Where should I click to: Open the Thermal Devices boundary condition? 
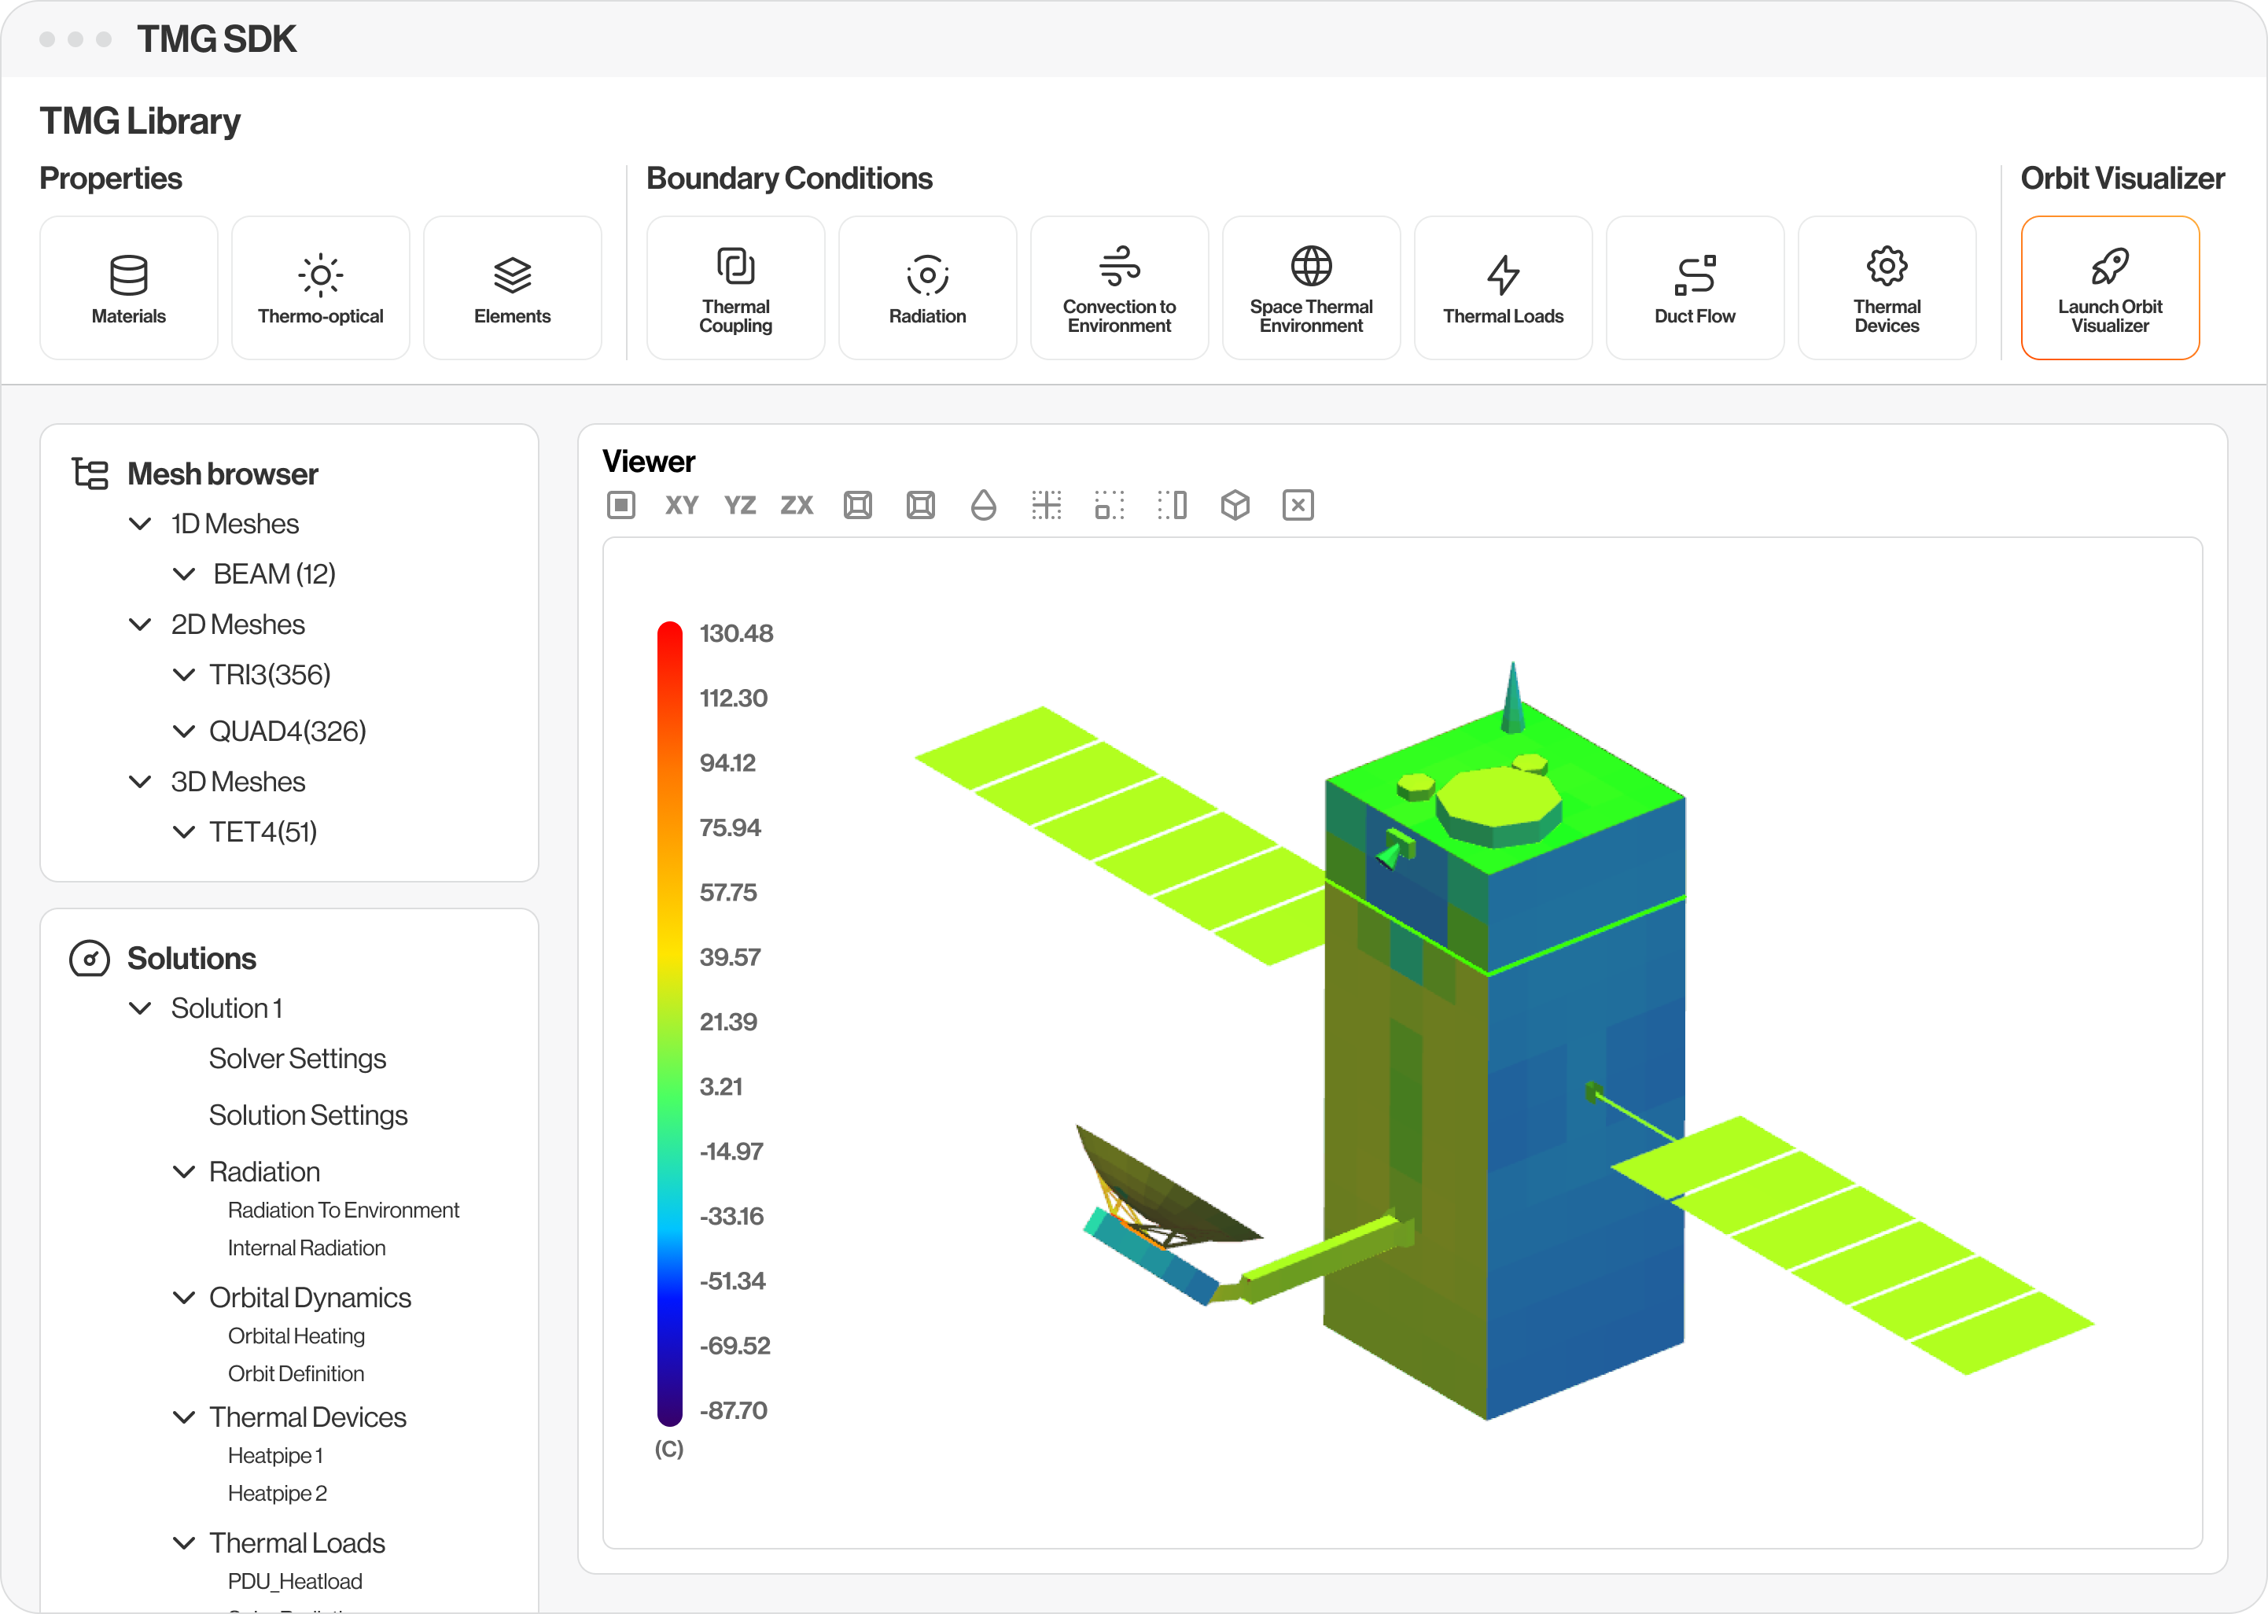point(1886,287)
